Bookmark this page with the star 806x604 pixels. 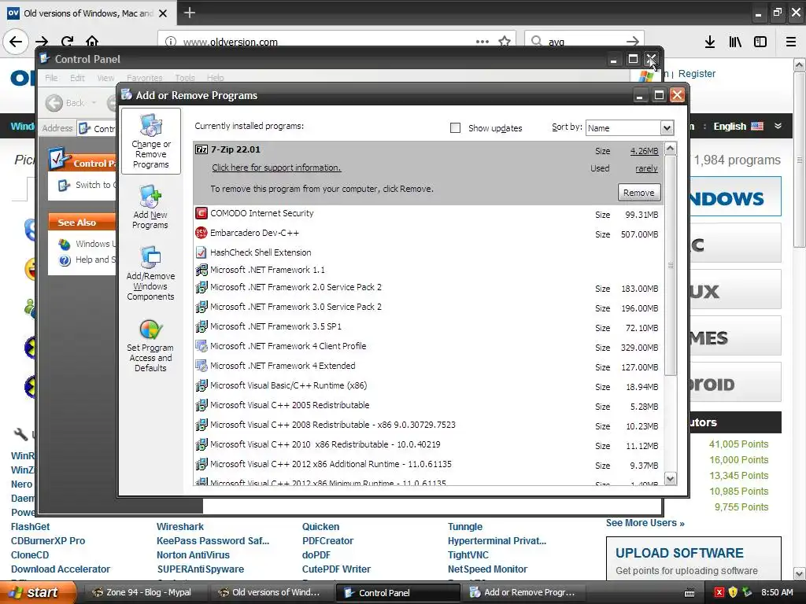pyautogui.click(x=505, y=42)
